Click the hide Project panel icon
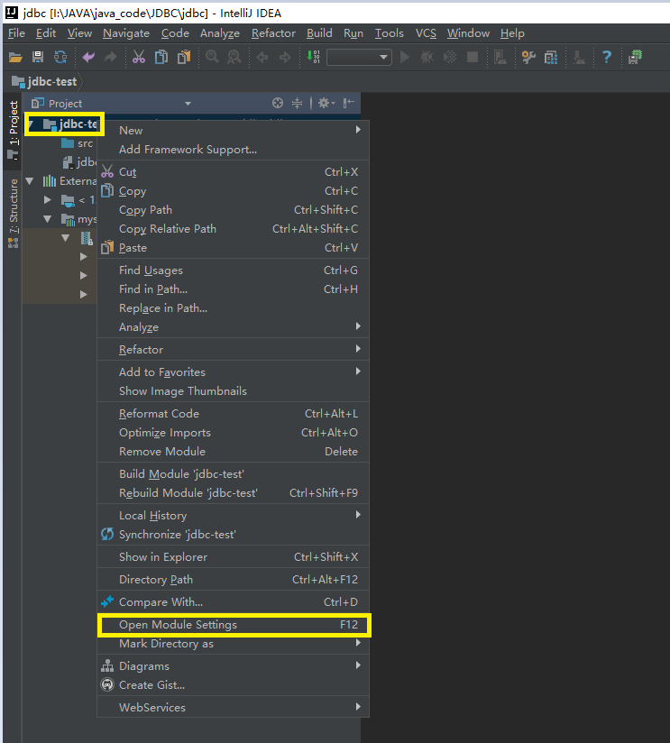The width and height of the screenshot is (670, 743). (x=349, y=103)
